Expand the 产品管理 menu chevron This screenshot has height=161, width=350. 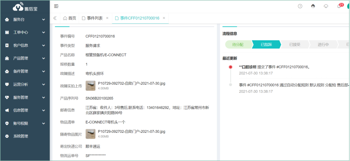43,58
